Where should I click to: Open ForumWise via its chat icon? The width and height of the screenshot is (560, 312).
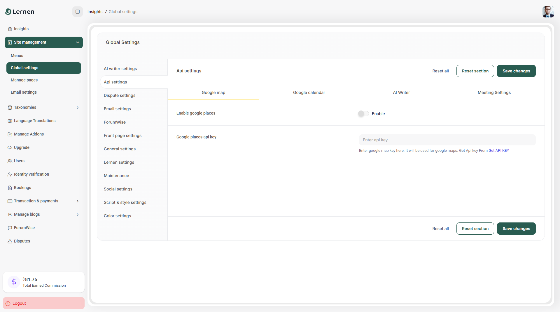click(x=10, y=228)
